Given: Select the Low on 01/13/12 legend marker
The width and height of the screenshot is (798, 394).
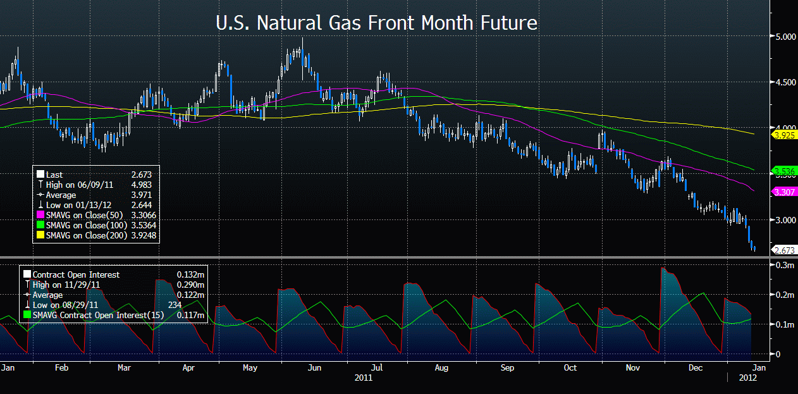Looking at the screenshot, I should [40, 206].
